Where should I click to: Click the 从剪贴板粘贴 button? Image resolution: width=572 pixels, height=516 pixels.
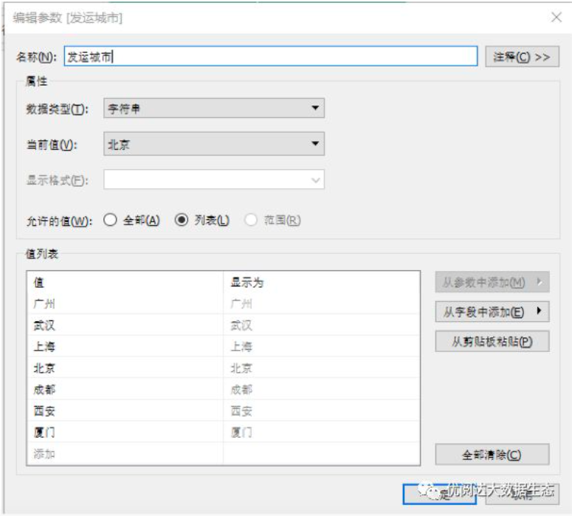(492, 341)
